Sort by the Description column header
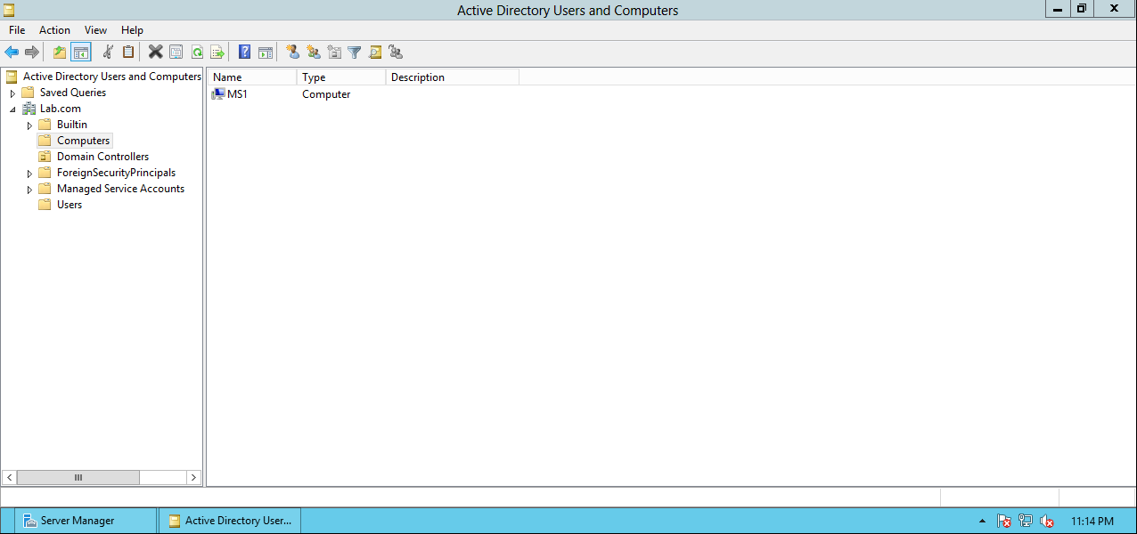The width and height of the screenshot is (1137, 534). tap(453, 77)
